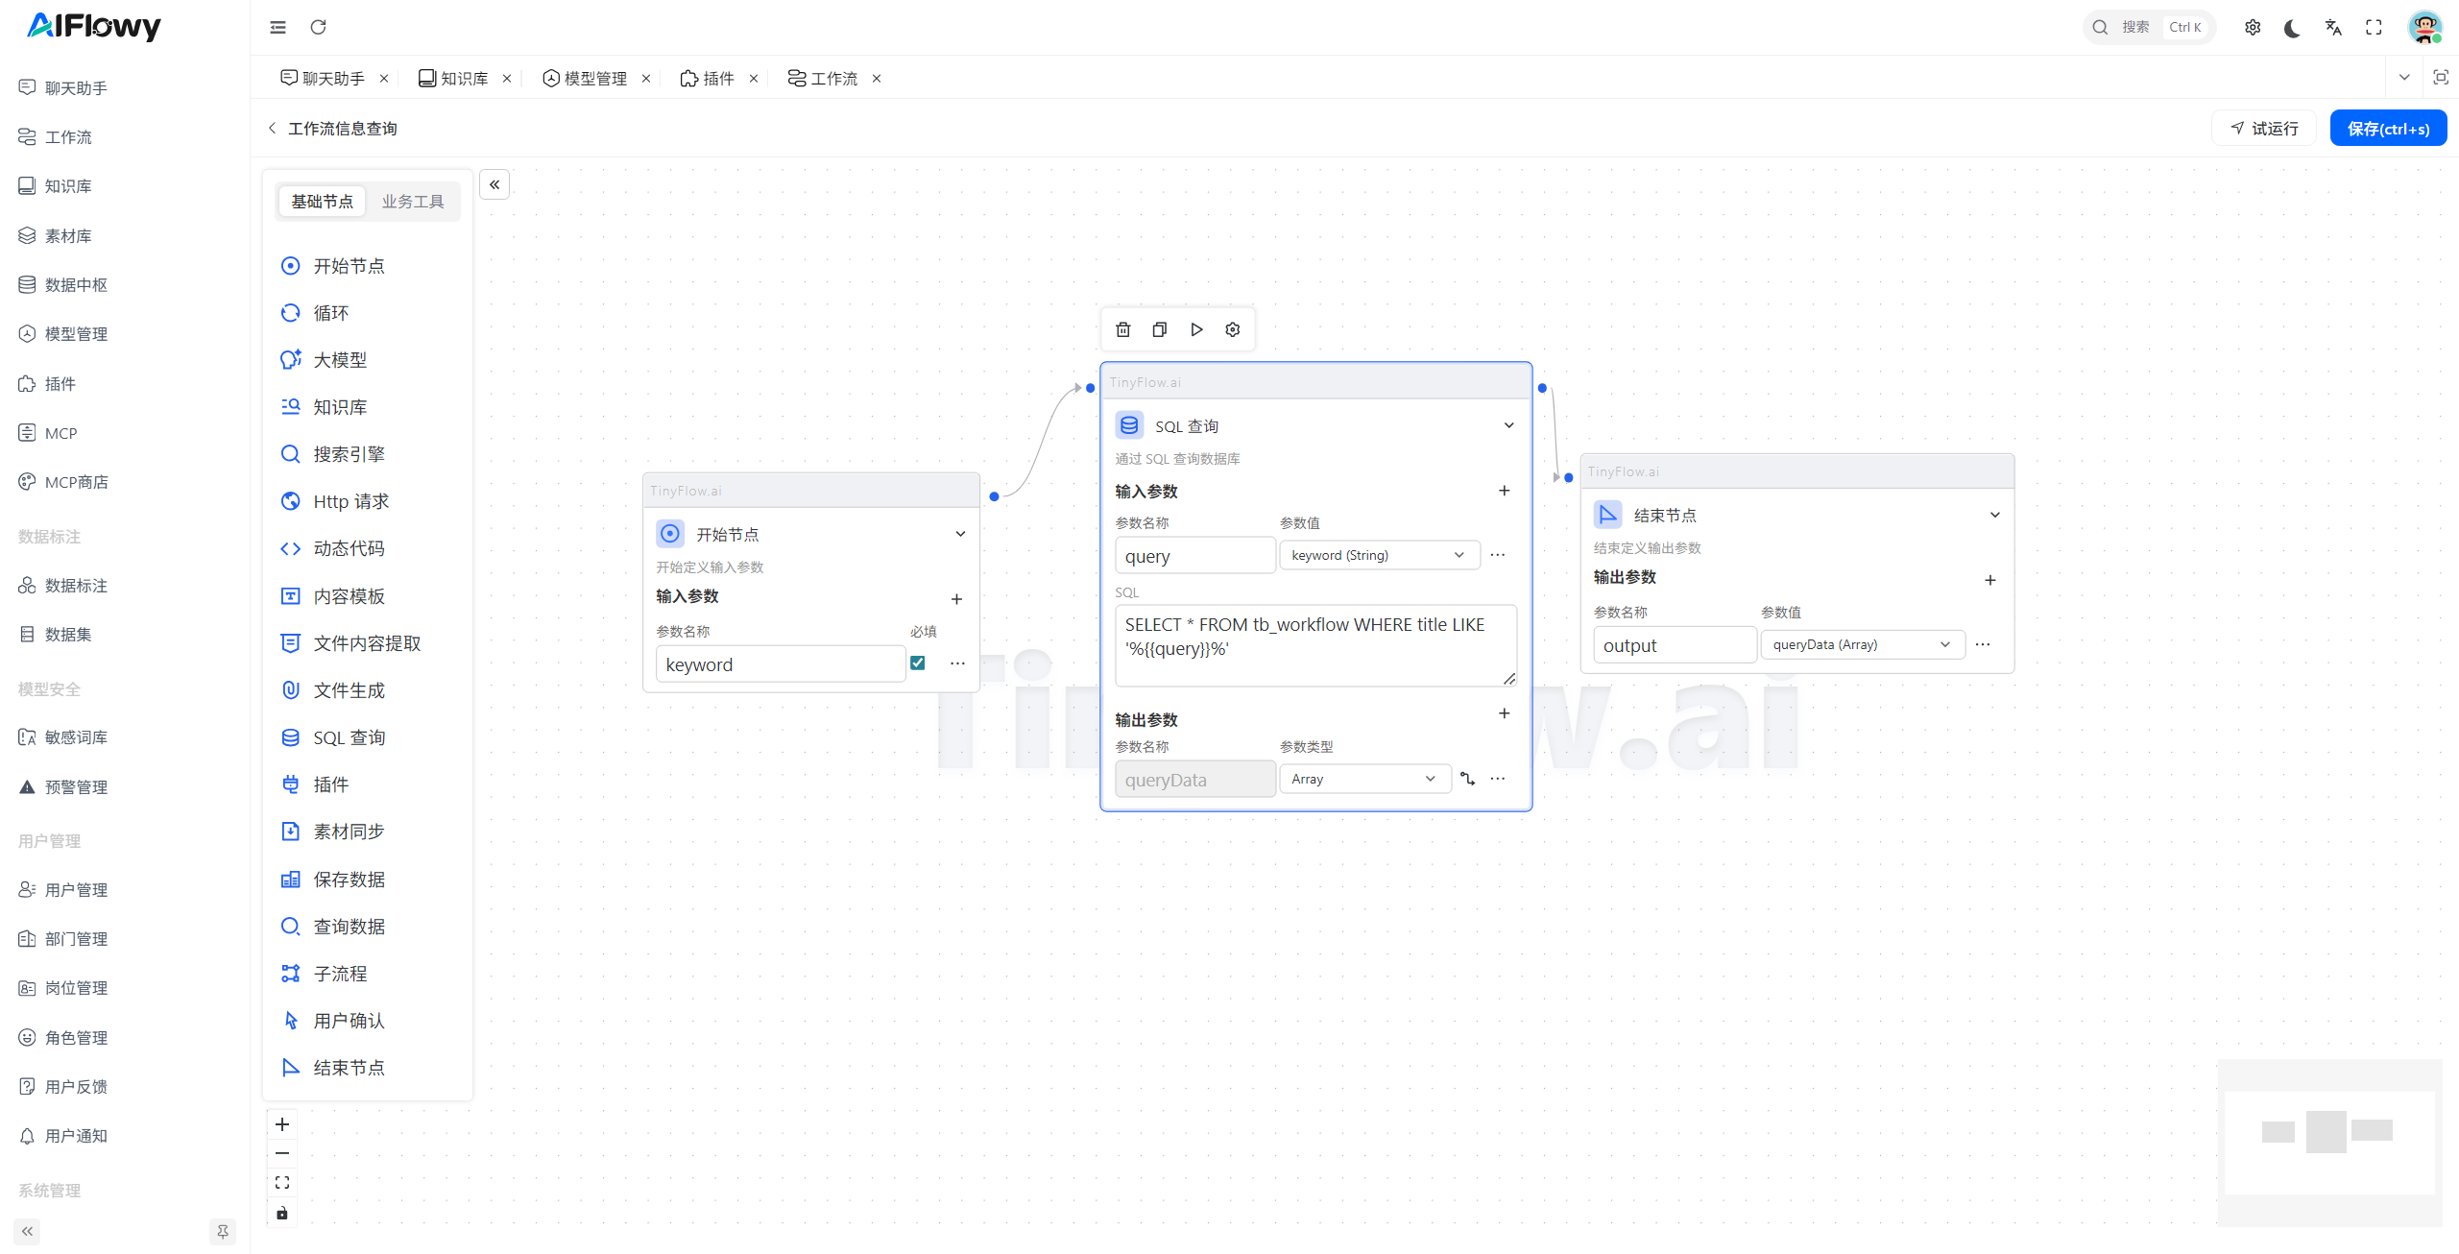Open MCP商店 from the sidebar
Viewport: 2459px width, 1254px height.
(x=77, y=481)
